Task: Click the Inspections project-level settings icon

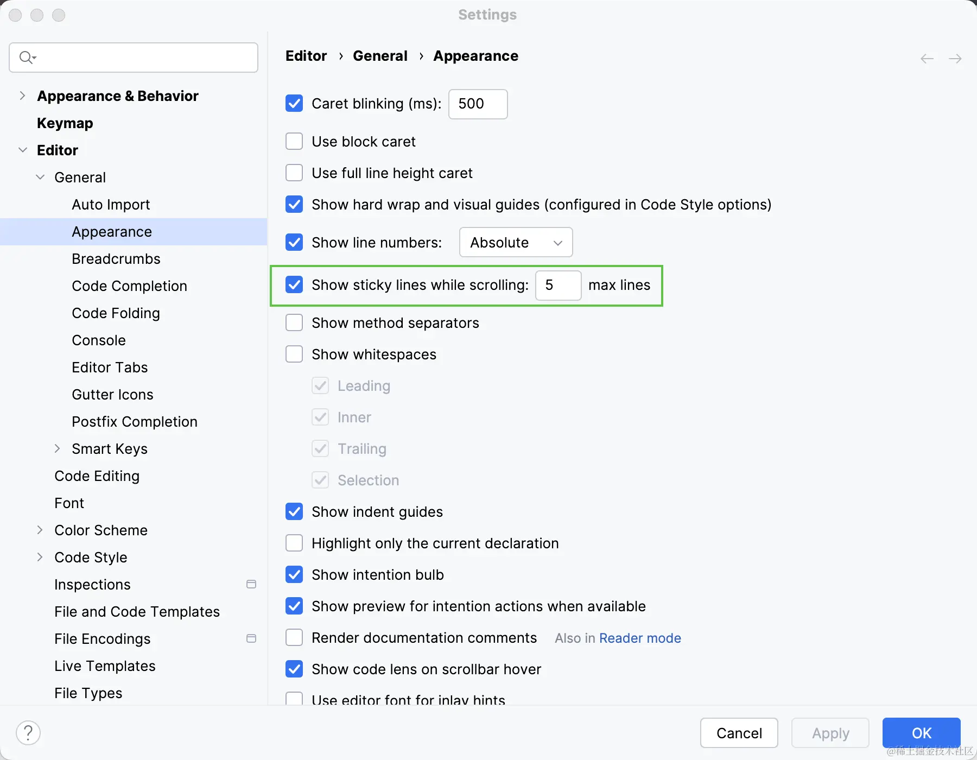Action: [251, 584]
